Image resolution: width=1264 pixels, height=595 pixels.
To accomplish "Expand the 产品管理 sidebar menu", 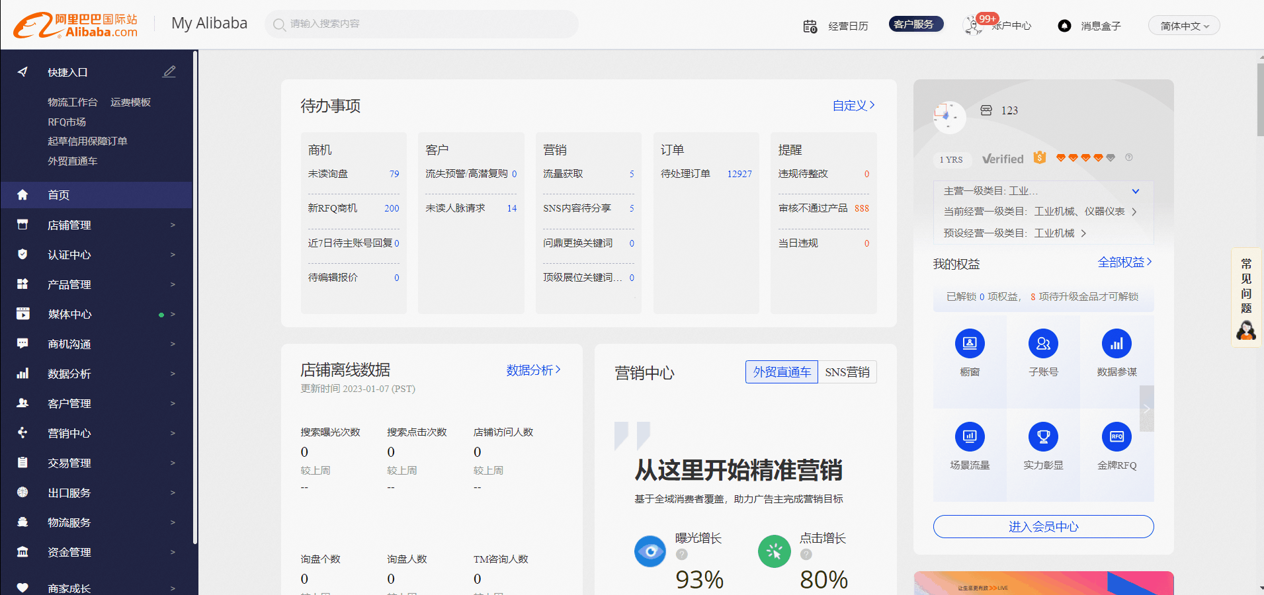I will point(97,284).
